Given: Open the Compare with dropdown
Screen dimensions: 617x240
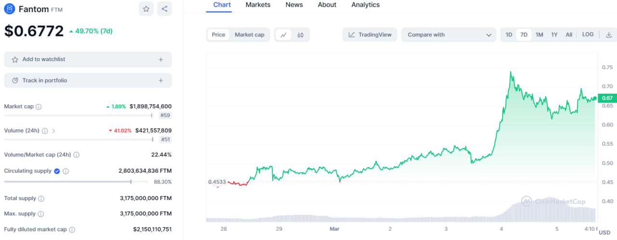Looking at the screenshot, I should coord(449,35).
